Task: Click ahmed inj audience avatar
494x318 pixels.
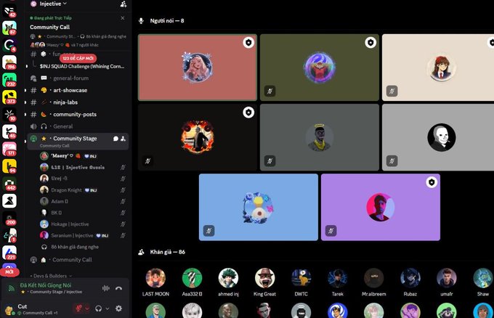Action: coord(228,278)
